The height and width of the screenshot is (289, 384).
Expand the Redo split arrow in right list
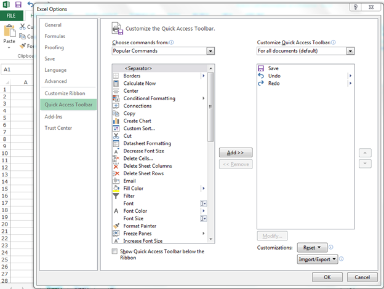click(x=350, y=84)
